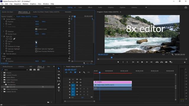Toggle track output eye for V1

point(81,85)
